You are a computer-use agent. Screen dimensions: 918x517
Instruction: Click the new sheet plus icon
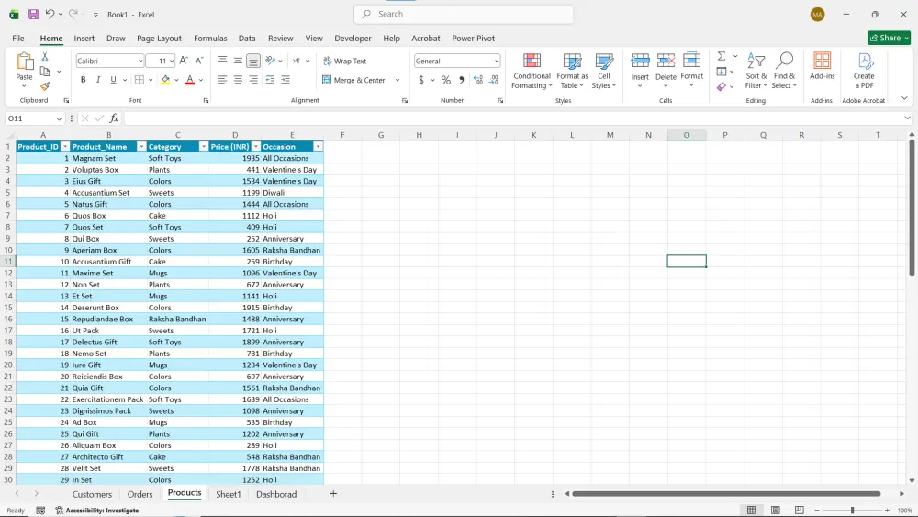pos(333,493)
